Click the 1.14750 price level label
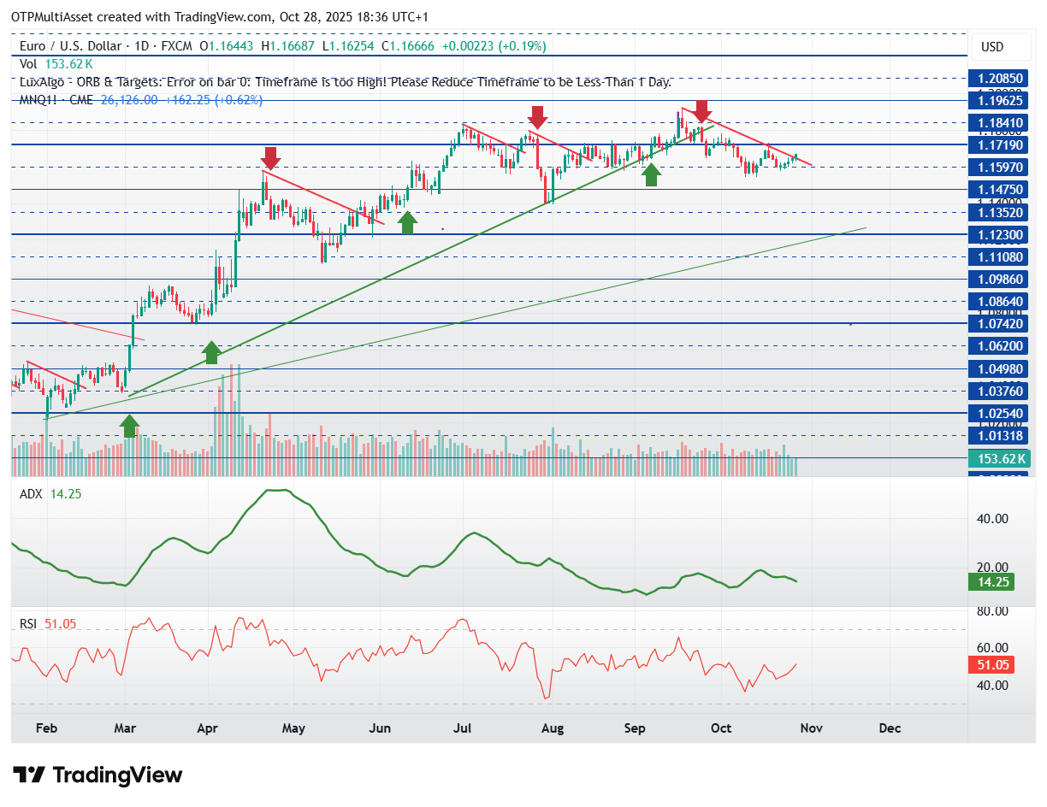This screenshot has height=807, width=1047. pos(1000,190)
